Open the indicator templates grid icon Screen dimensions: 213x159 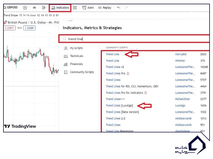pyautogui.click(x=75, y=8)
